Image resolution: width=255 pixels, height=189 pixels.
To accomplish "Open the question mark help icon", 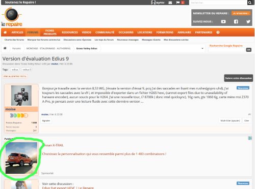I will pyautogui.click(x=218, y=32).
